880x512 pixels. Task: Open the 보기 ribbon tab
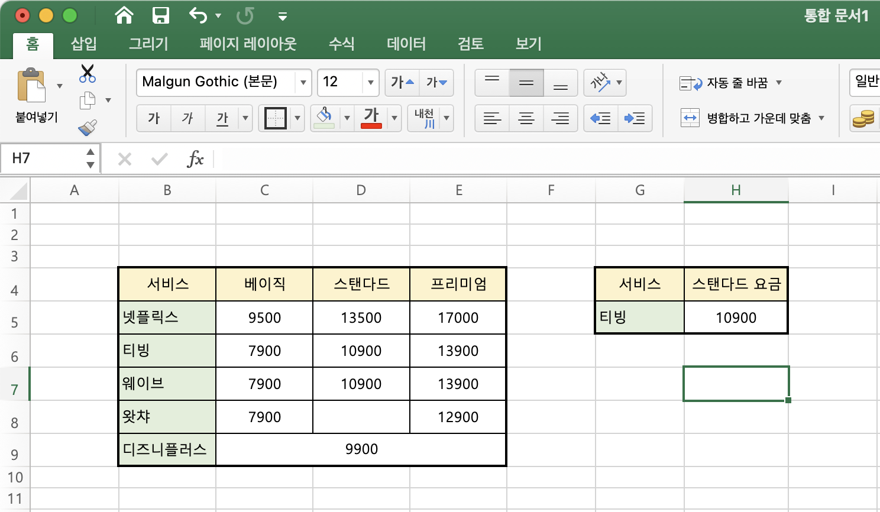click(529, 44)
